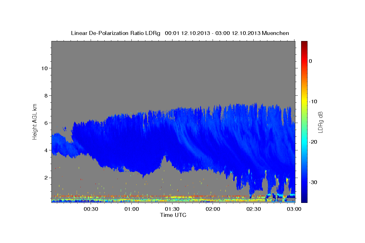This screenshot has height=243, width=365.
Task: Click the 02:00 time tick label
Action: pos(213,209)
